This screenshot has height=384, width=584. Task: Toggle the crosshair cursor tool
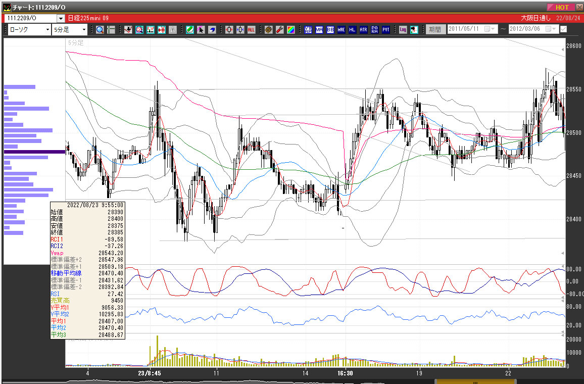(x=111, y=30)
